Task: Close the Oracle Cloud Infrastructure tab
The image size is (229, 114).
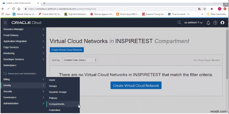Action: pyautogui.click(x=38, y=3)
